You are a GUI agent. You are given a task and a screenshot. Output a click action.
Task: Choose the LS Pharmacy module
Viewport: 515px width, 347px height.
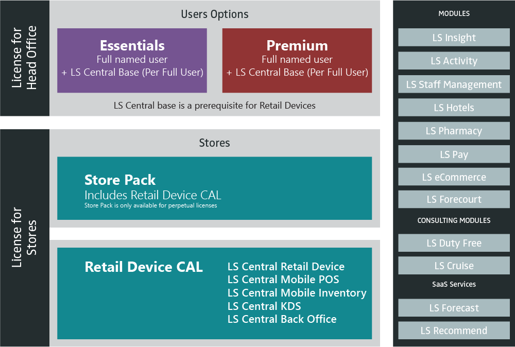click(454, 131)
